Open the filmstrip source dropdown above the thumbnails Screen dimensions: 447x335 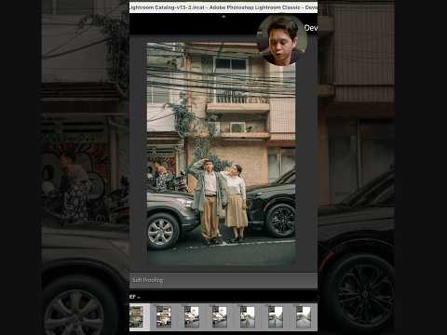coord(135,297)
